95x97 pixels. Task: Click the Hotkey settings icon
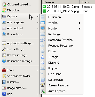[4, 55]
